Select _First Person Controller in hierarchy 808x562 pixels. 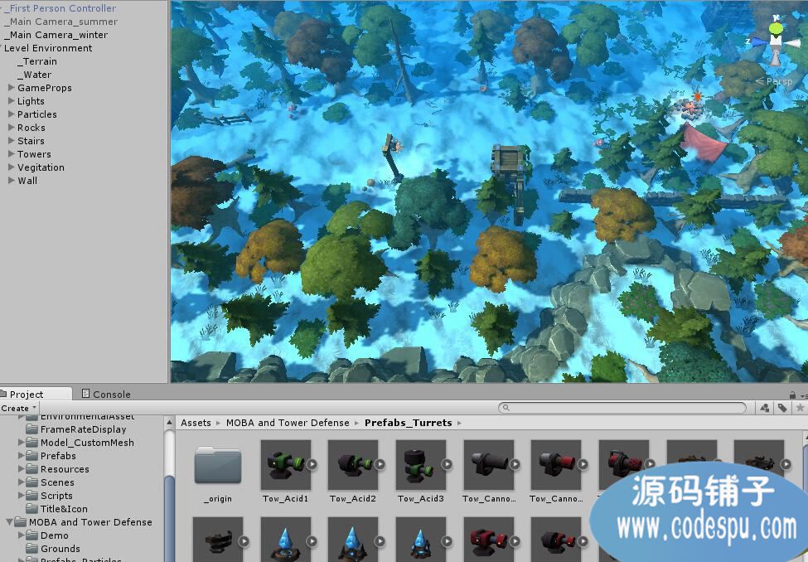[x=60, y=8]
